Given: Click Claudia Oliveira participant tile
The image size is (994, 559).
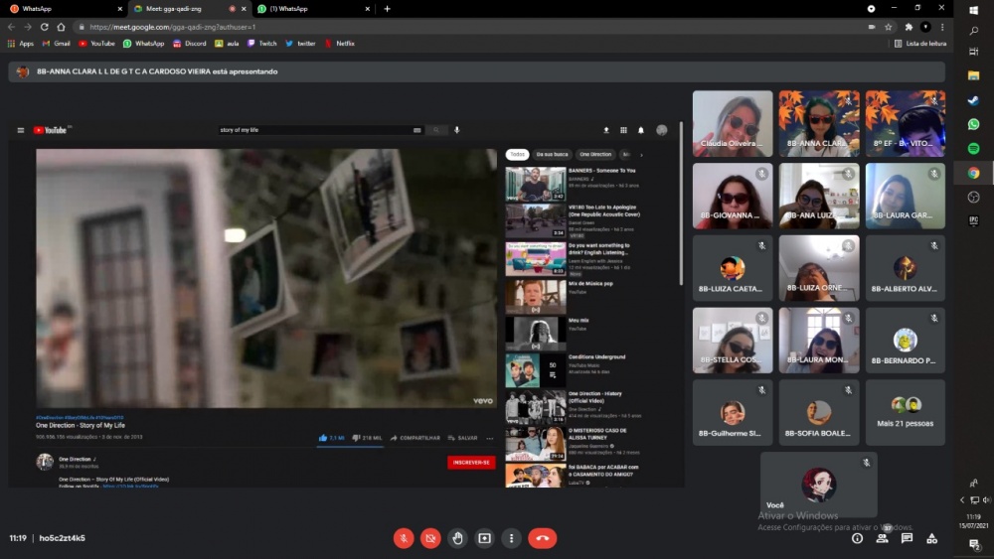Looking at the screenshot, I should click(733, 123).
